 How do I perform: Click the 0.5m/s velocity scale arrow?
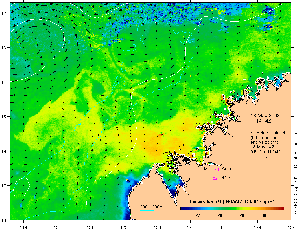262,157
